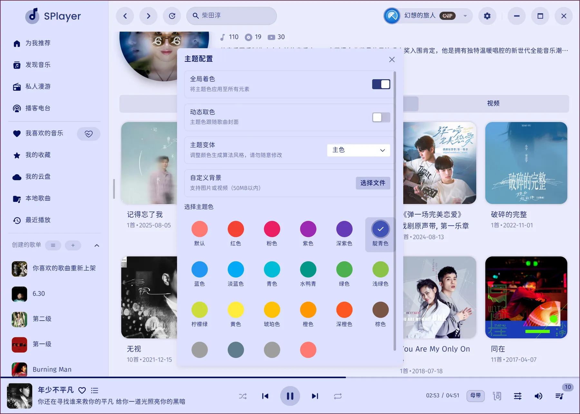Toggle shuffle playback mode

(x=243, y=396)
